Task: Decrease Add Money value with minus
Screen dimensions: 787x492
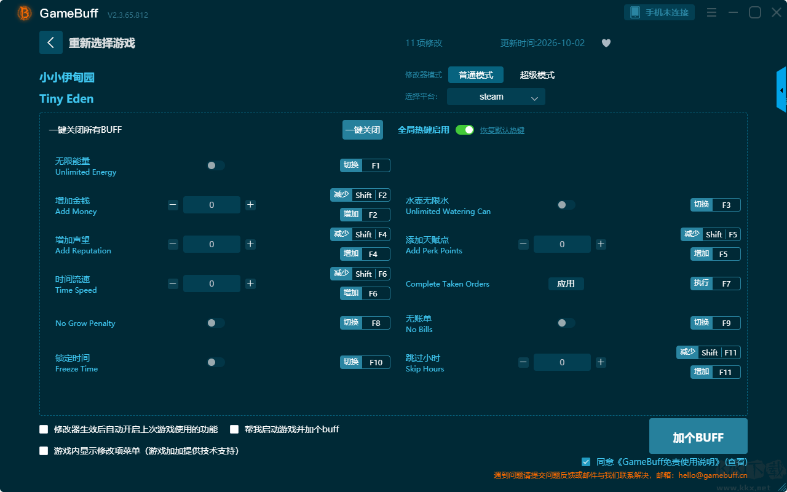Action: [x=173, y=205]
